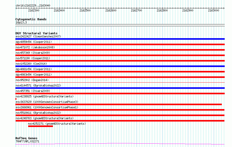This screenshot has height=147, width=232.
Task: Click nsv1052260 (Coe2014) label
Action: (31, 64)
